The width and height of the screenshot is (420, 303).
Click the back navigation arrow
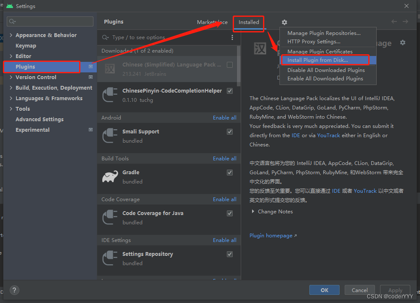coord(394,21)
